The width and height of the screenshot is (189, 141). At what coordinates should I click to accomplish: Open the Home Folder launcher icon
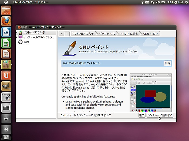(6, 10)
